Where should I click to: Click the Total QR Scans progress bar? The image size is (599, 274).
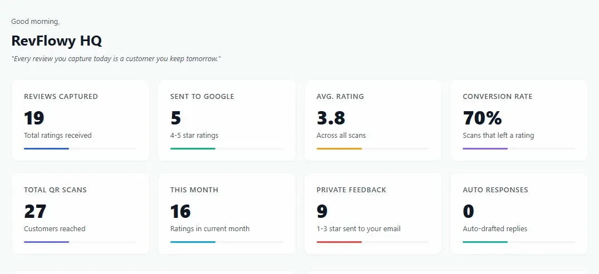80,242
